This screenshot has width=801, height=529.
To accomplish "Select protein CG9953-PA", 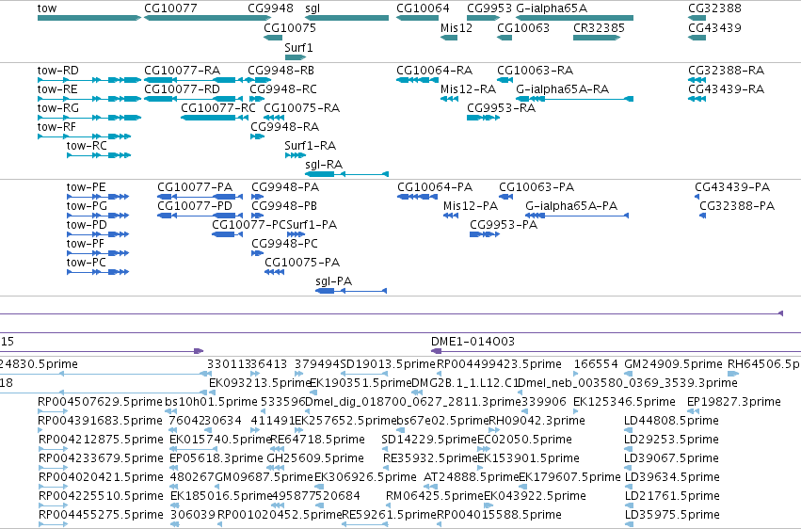I will tap(485, 234).
